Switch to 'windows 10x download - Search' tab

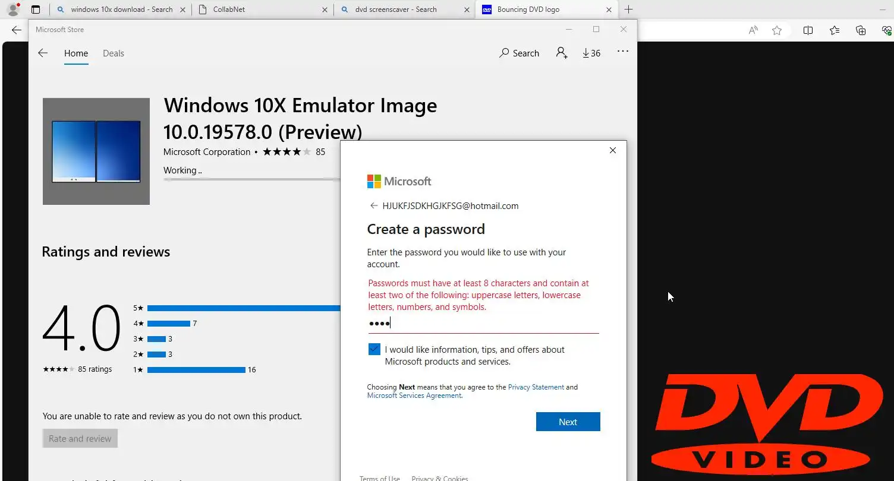coord(121,10)
